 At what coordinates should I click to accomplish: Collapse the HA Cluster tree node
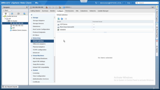[7, 21]
